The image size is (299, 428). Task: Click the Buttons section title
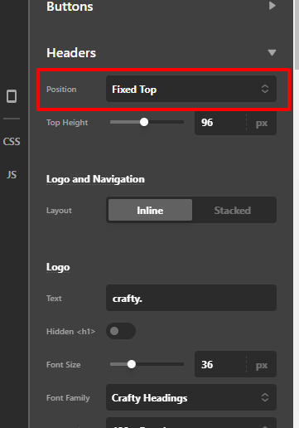(x=70, y=7)
